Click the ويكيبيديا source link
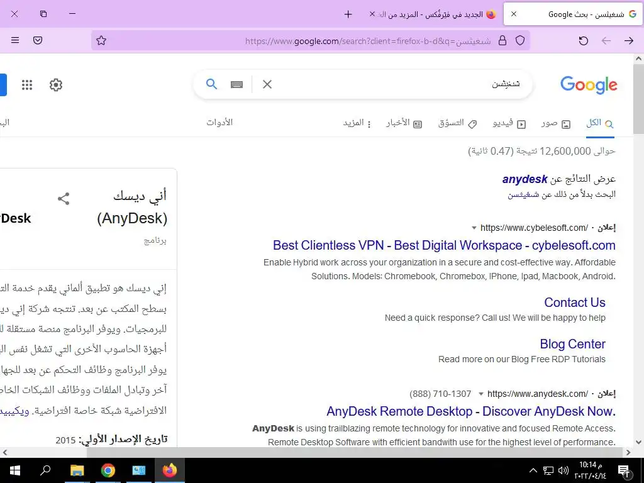The image size is (644, 483). [15, 411]
